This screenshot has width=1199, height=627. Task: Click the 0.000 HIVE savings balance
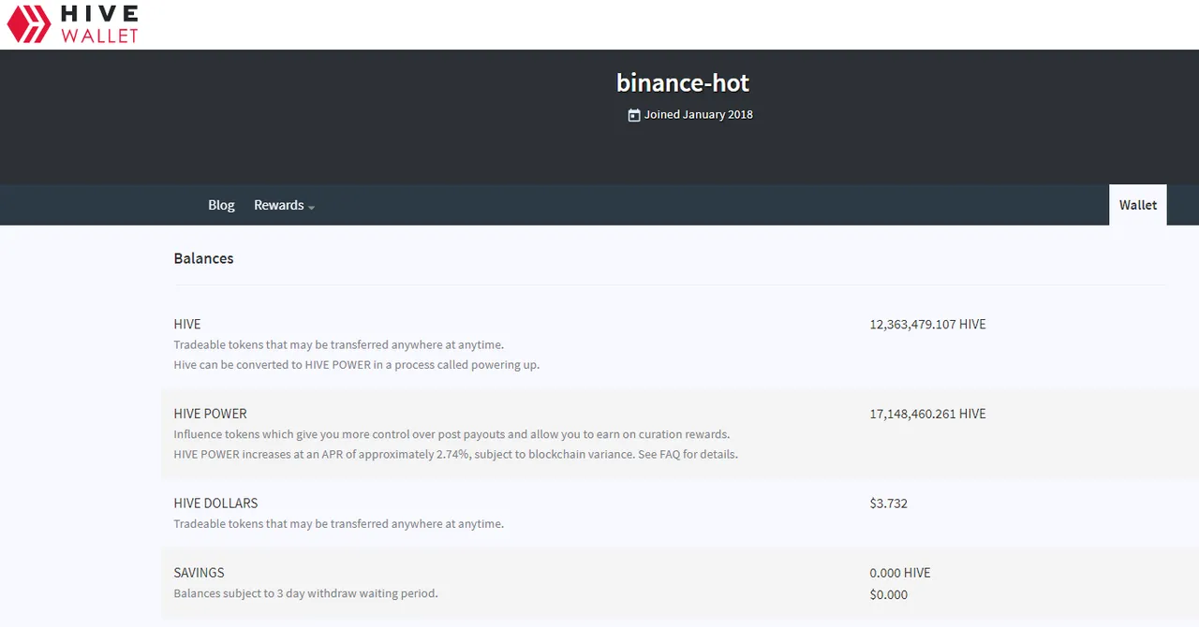(x=900, y=573)
